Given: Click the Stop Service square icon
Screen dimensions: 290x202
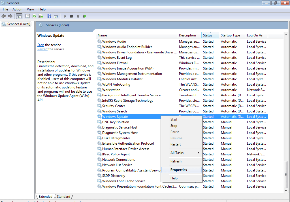Looking at the screenshot, I should [x=71, y=16].
